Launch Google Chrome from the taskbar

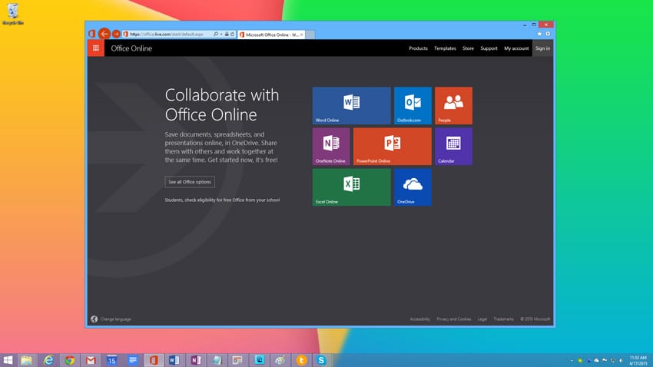[x=70, y=360]
